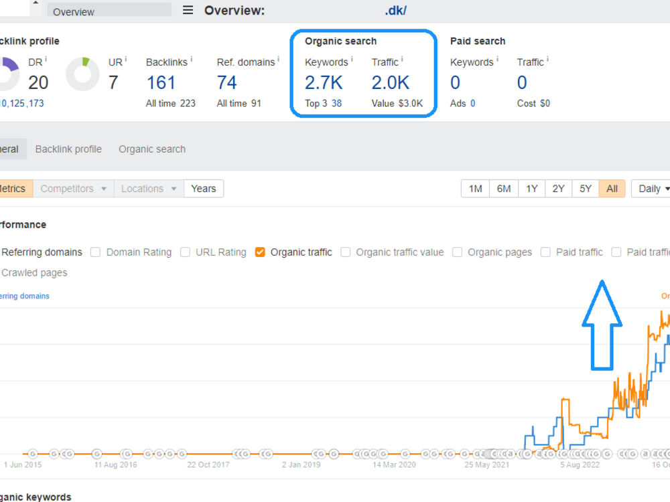The height and width of the screenshot is (502, 670).
Task: Set chart range to 1M
Action: coord(475,189)
